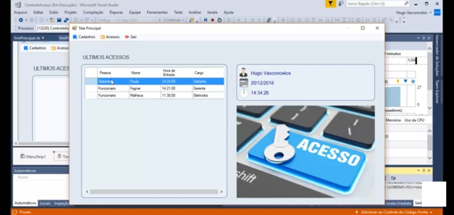Open the Arquivo menu
This screenshot has height=215, width=454.
click(x=21, y=12)
